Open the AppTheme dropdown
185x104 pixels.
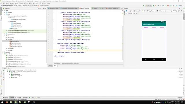[x=151, y=11]
